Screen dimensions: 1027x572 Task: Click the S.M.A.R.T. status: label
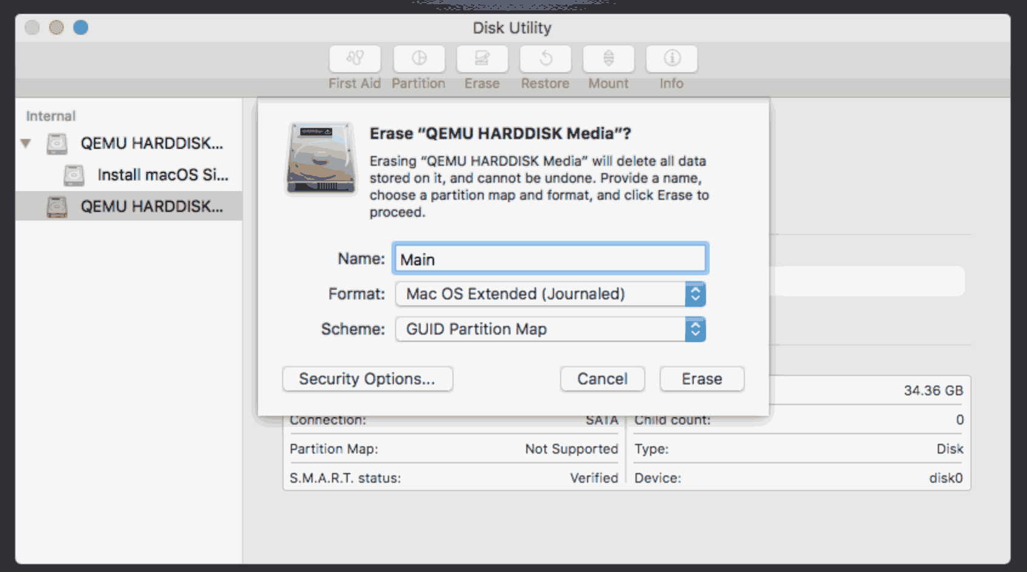pyautogui.click(x=345, y=478)
